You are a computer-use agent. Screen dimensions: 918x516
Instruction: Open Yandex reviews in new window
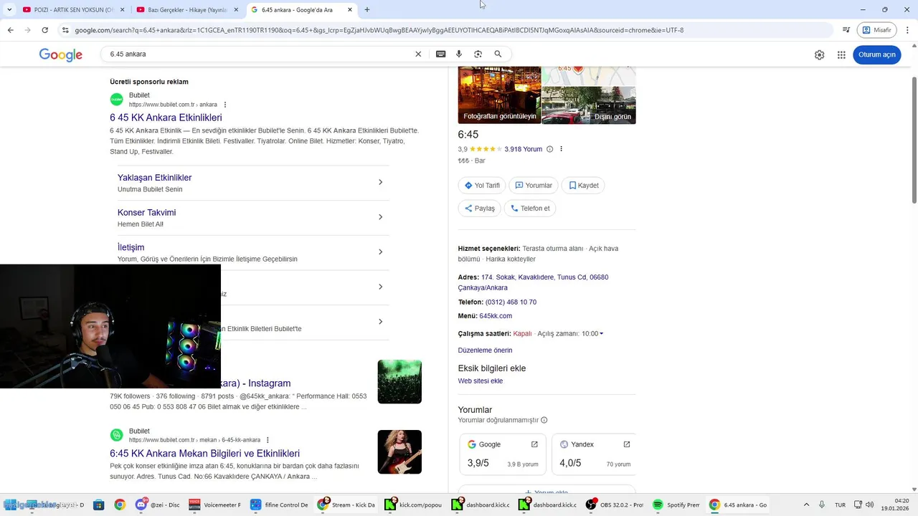point(627,444)
